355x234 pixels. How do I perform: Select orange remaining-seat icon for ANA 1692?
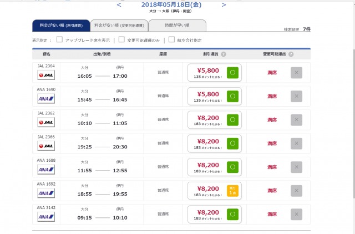coord(232,191)
